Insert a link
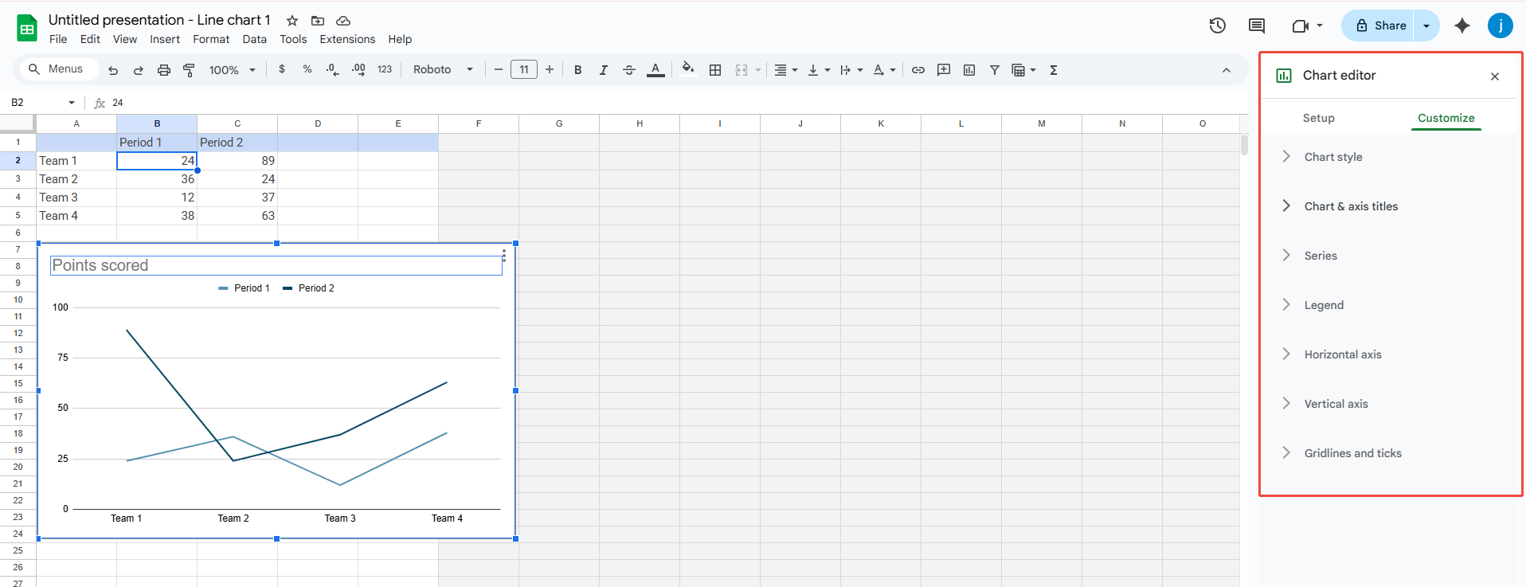 coord(918,70)
